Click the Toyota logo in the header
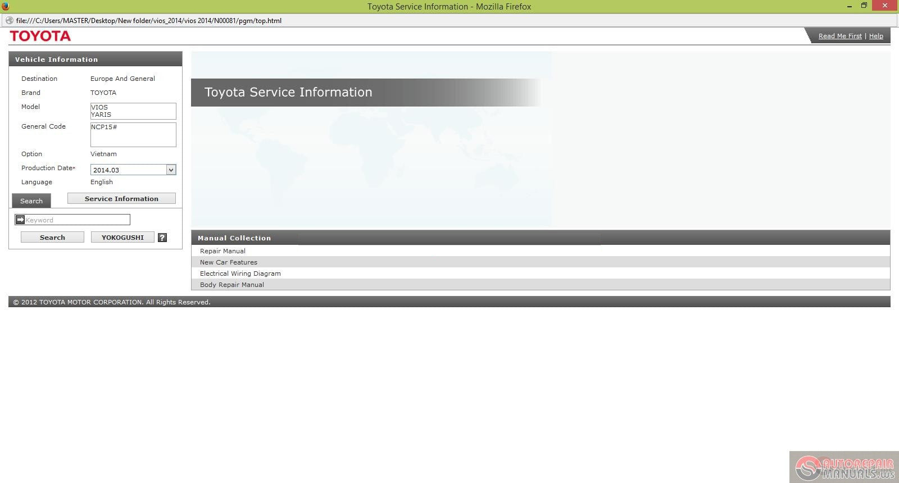Viewport: 899px width, 483px height. point(40,36)
